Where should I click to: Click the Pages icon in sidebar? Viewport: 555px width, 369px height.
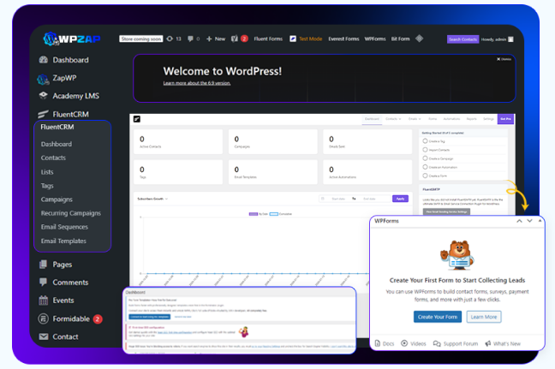coord(43,265)
